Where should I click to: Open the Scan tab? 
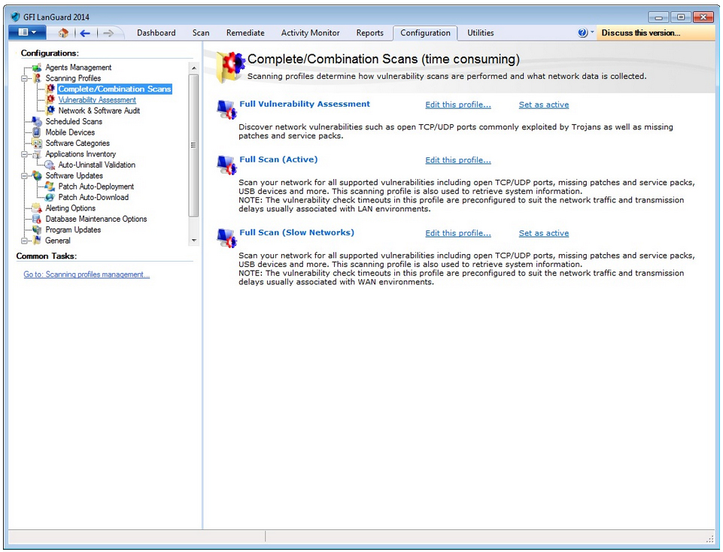click(x=201, y=33)
